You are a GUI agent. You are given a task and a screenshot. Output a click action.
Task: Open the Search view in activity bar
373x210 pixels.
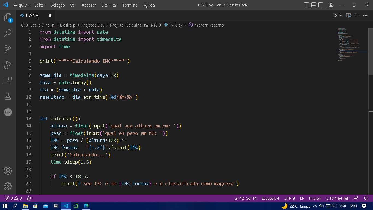(8, 33)
